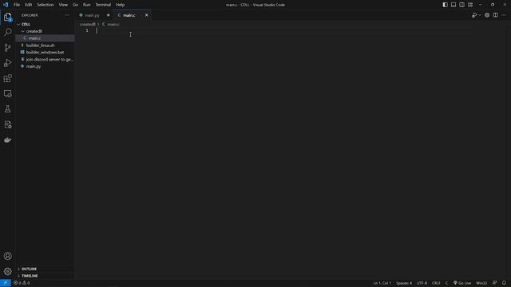The height and width of the screenshot is (287, 511).
Task: Click the createdll breadcrumb
Action: coord(88,25)
